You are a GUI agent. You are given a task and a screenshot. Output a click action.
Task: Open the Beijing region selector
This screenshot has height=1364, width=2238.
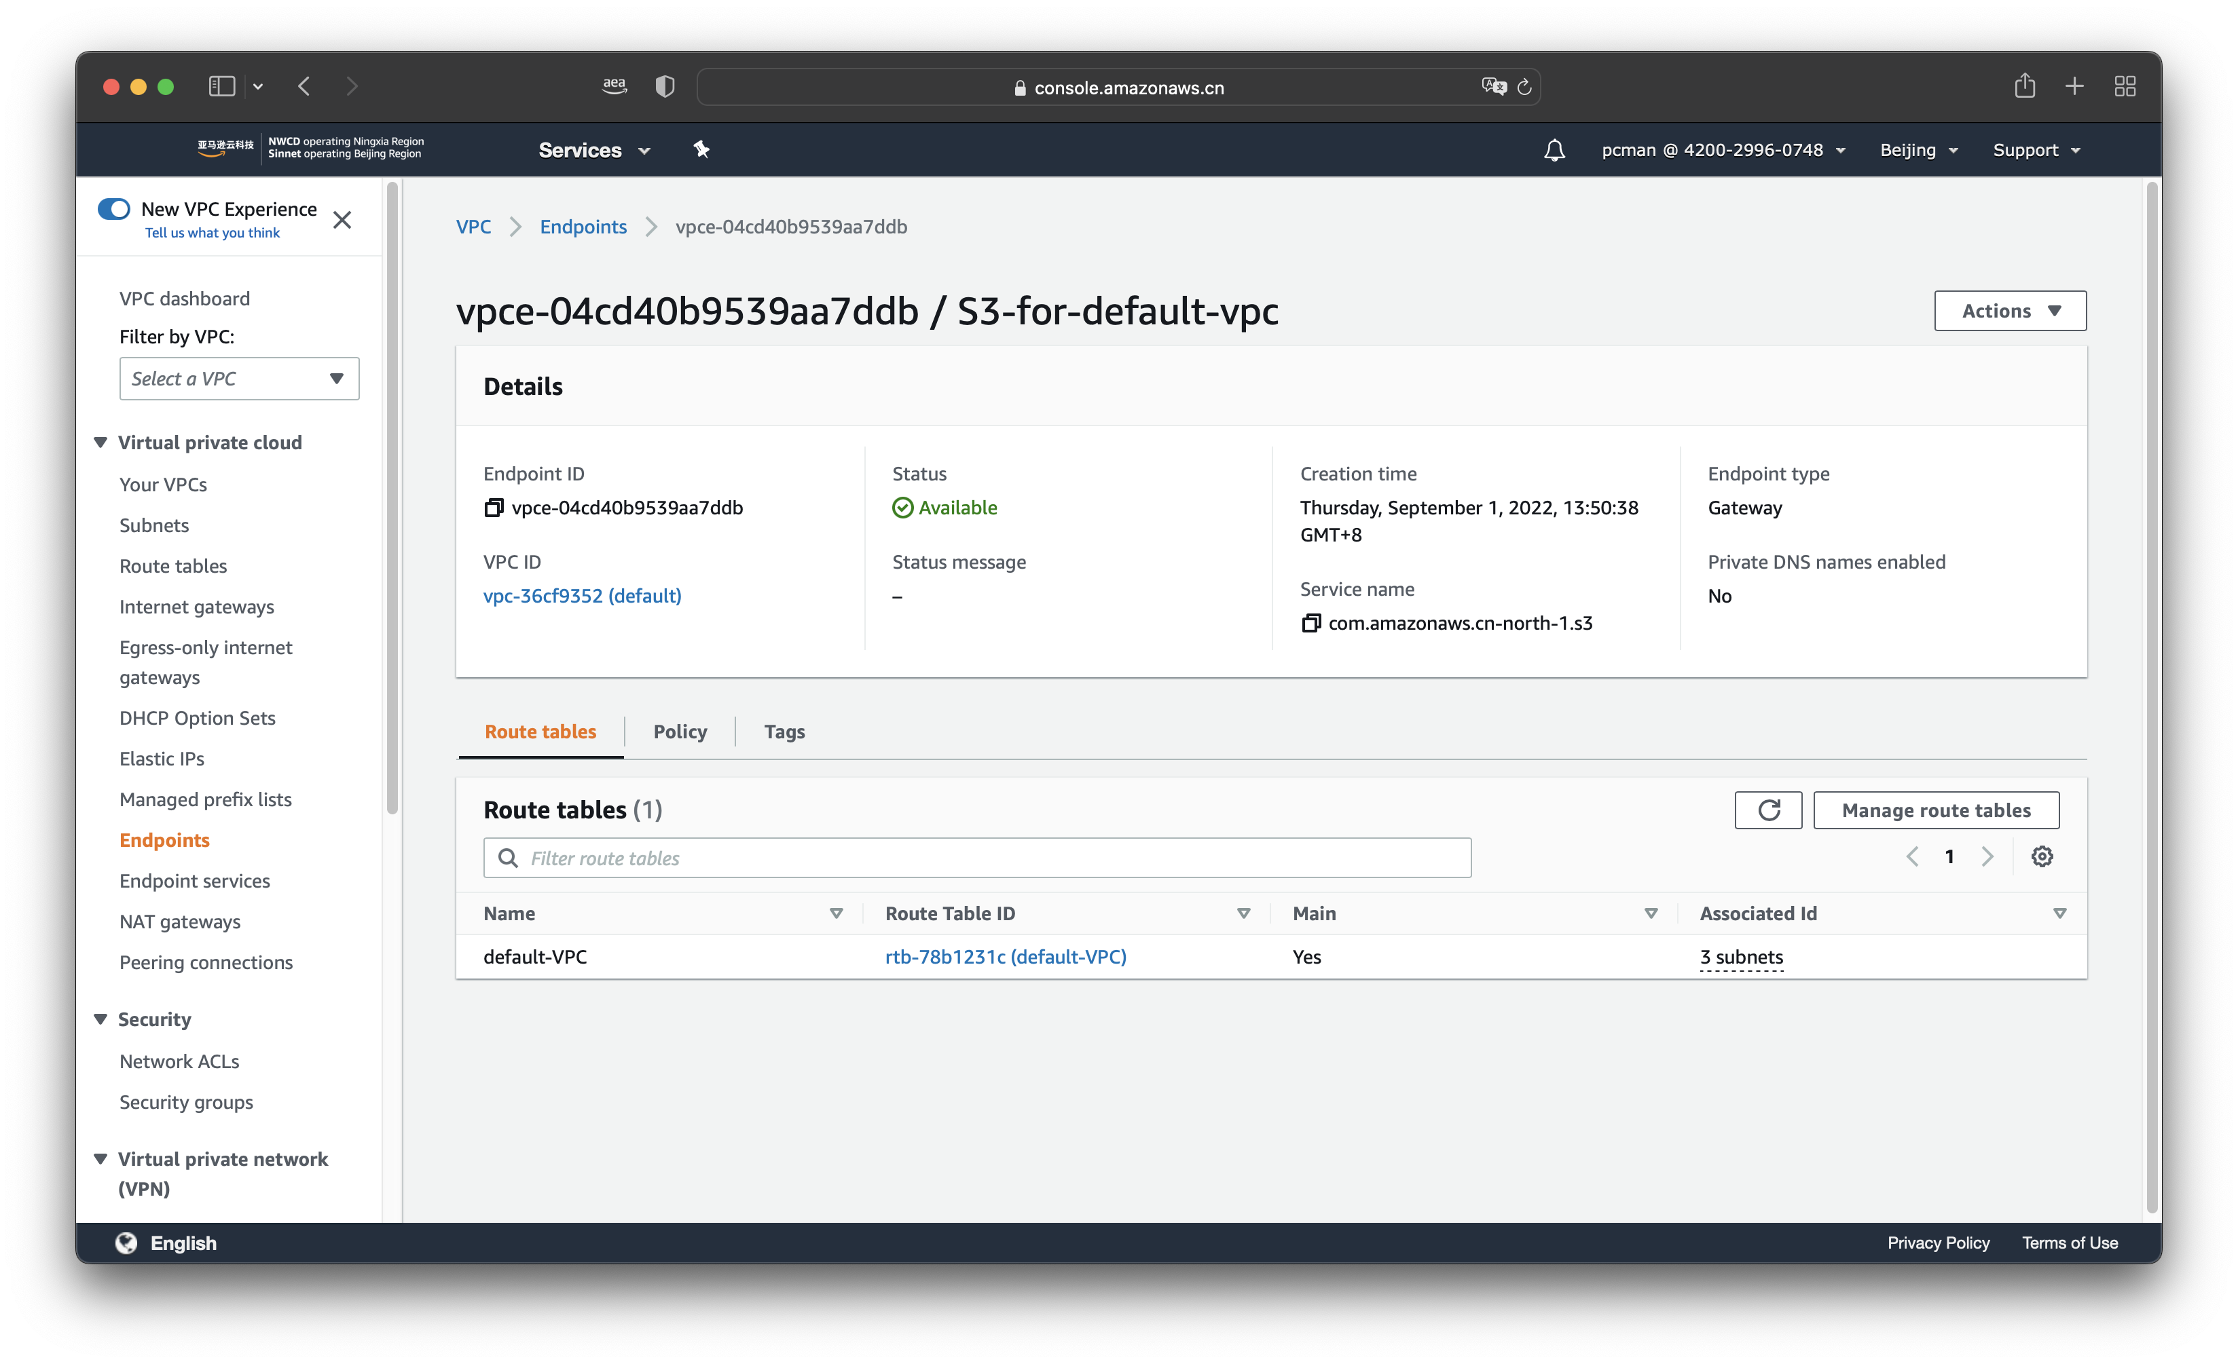tap(1918, 150)
